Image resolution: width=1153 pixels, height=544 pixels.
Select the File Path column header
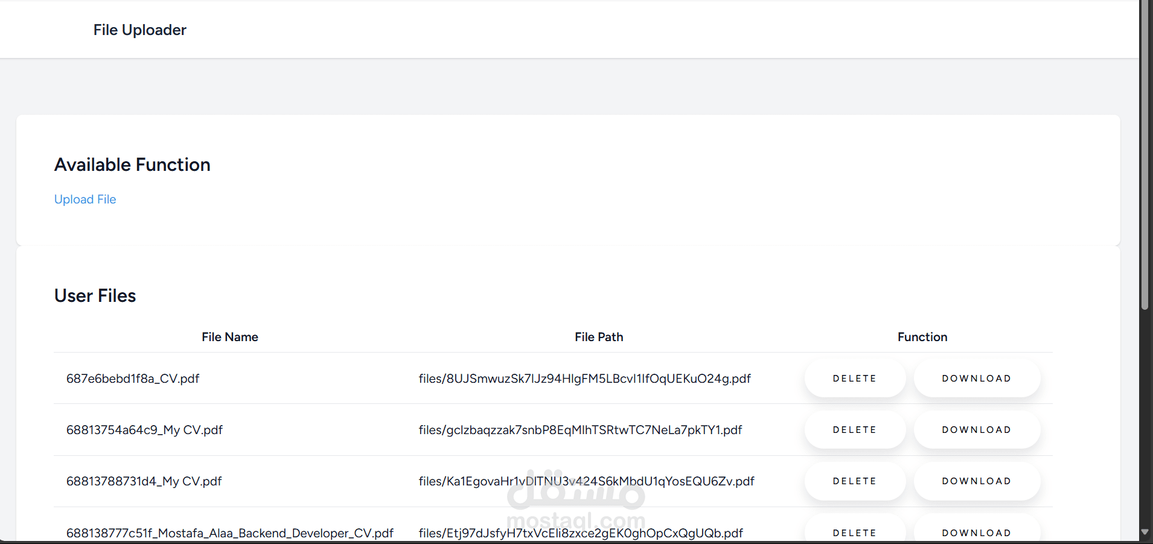point(599,337)
